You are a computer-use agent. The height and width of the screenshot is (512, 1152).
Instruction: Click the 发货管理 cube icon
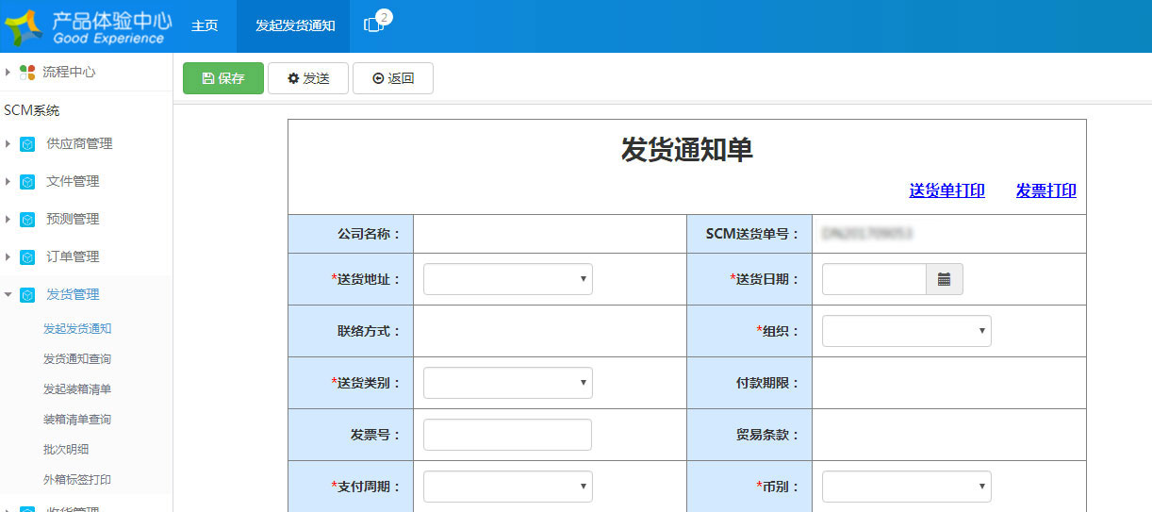click(x=27, y=295)
